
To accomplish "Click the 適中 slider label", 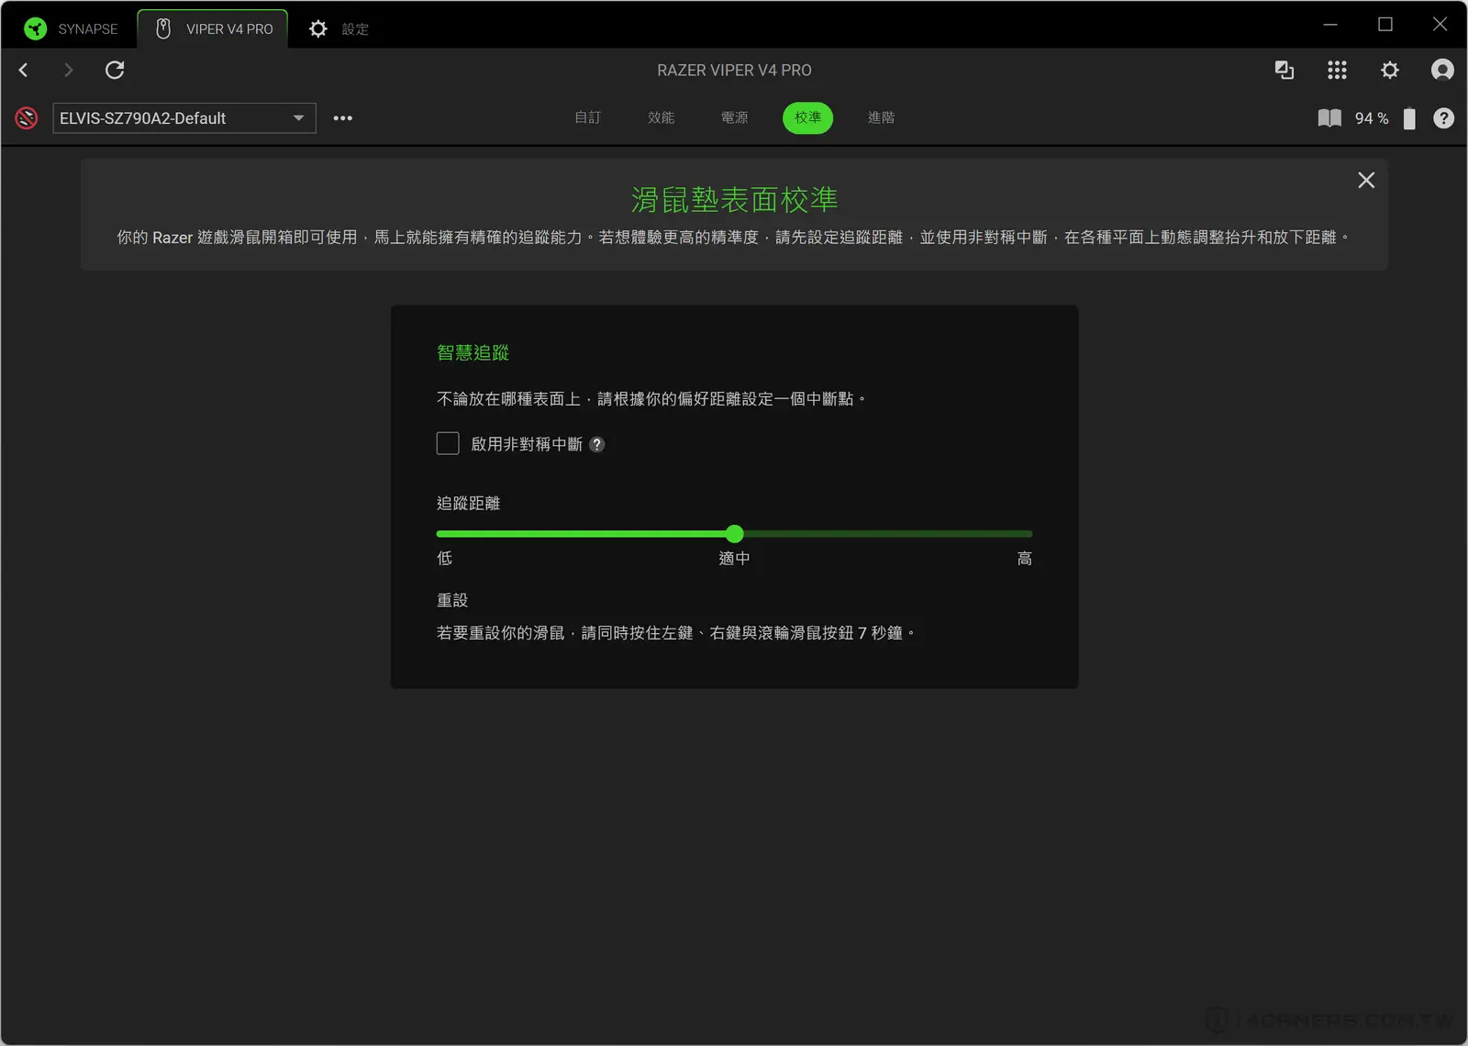I will click(734, 558).
